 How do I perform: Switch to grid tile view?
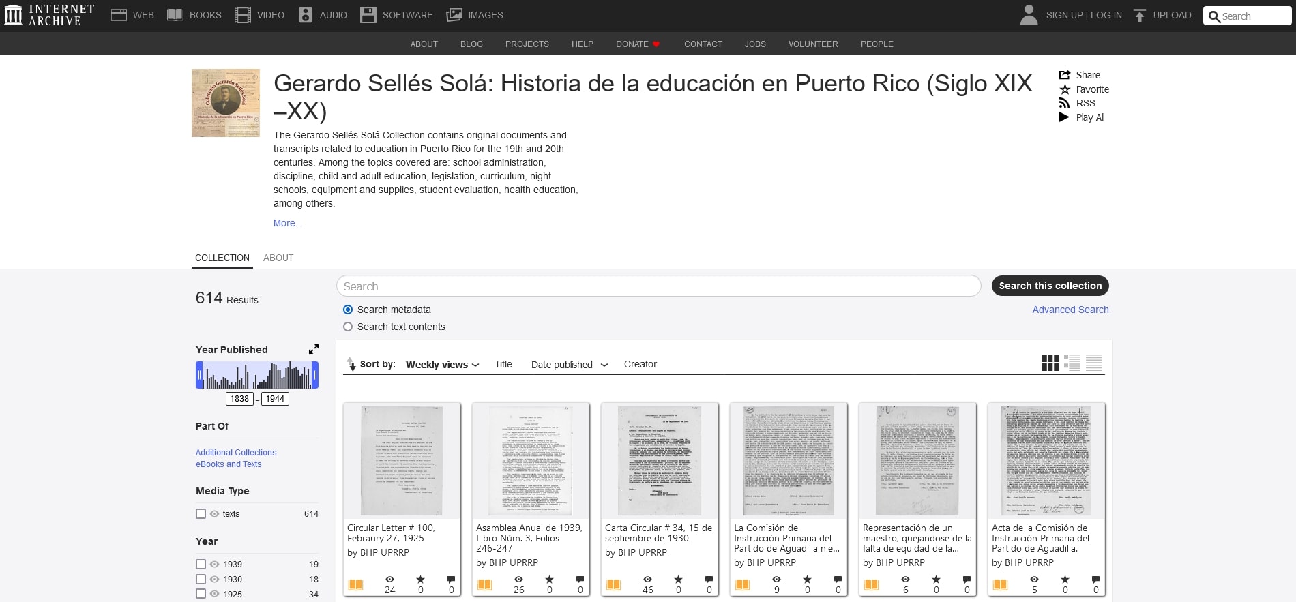(1050, 363)
